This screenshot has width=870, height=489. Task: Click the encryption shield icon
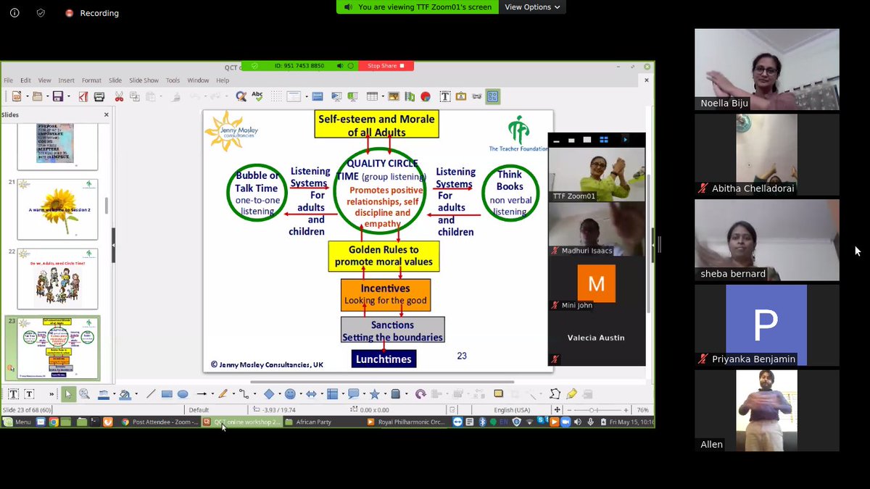click(x=41, y=13)
